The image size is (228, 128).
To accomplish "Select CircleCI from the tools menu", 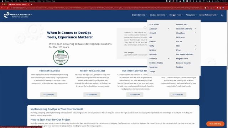I will pos(152,33).
